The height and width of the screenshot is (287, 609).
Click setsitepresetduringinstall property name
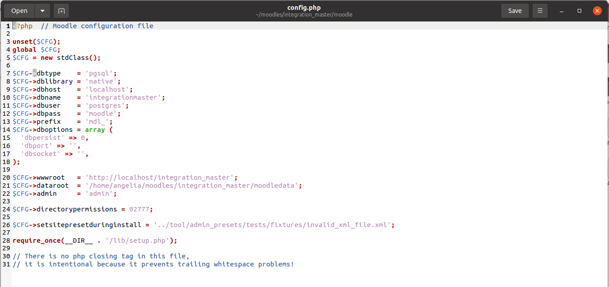(x=89, y=225)
